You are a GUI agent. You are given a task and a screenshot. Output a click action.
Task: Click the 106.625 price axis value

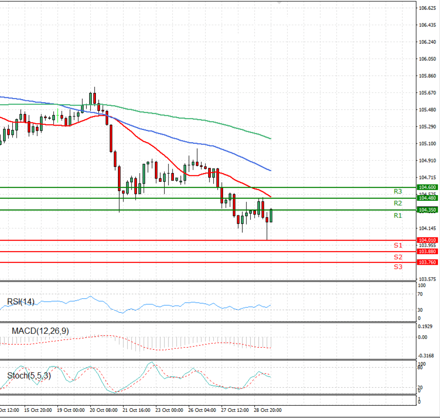tap(427, 8)
